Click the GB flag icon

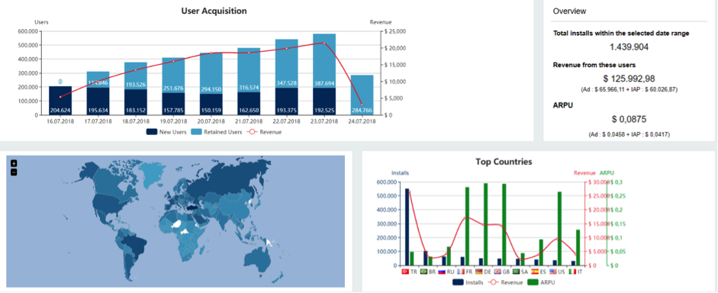(497, 272)
